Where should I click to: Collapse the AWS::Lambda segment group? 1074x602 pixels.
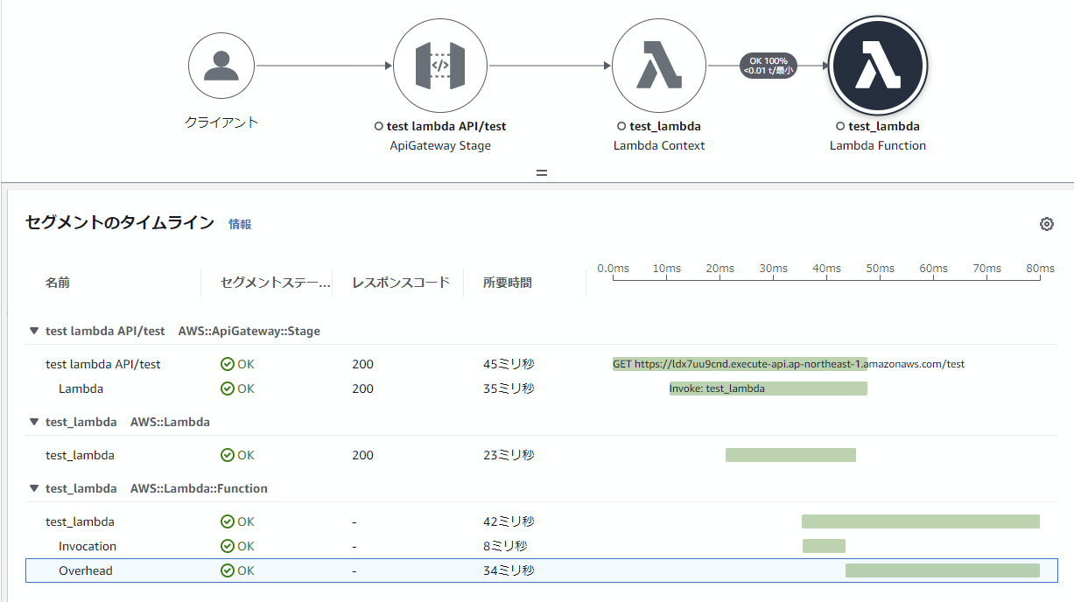(x=34, y=423)
